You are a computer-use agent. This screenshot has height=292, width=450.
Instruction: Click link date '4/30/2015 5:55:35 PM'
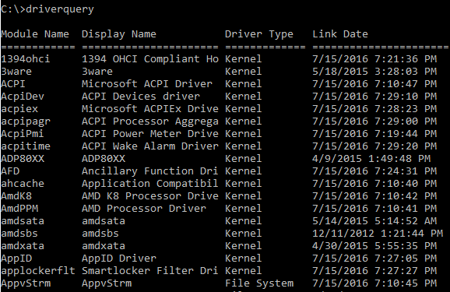coord(374,246)
